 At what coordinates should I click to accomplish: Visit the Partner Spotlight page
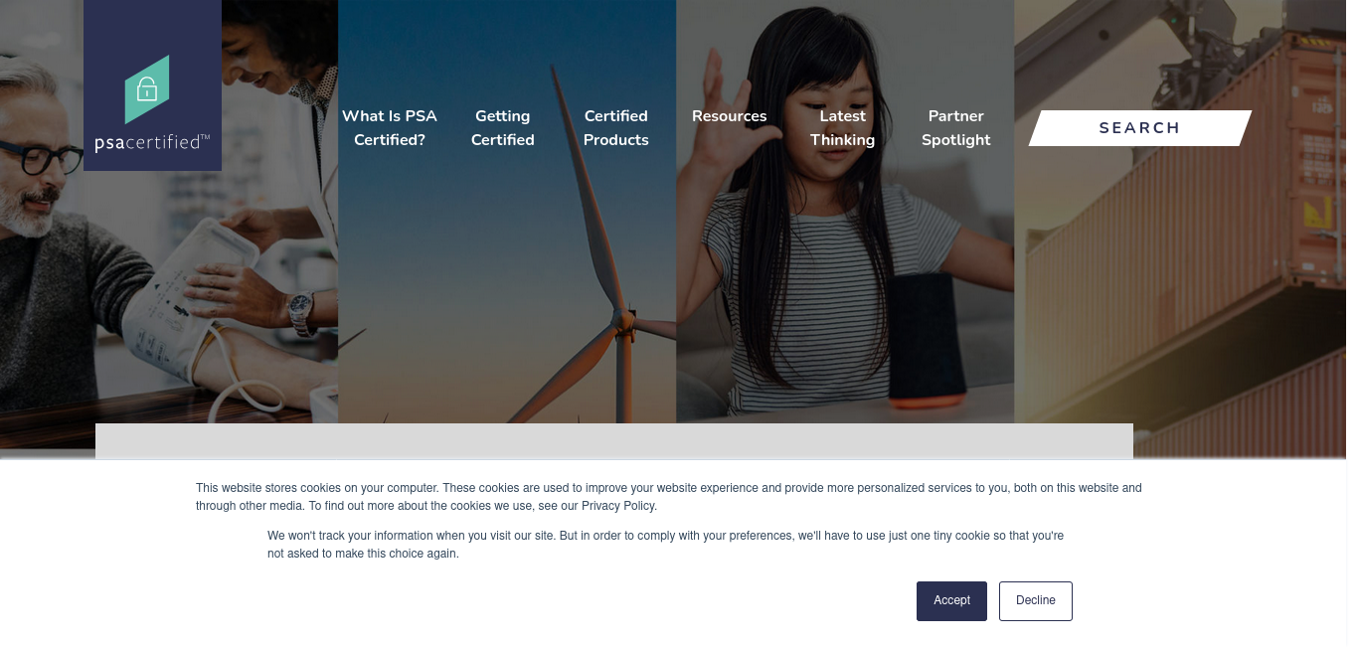pyautogui.click(x=956, y=128)
